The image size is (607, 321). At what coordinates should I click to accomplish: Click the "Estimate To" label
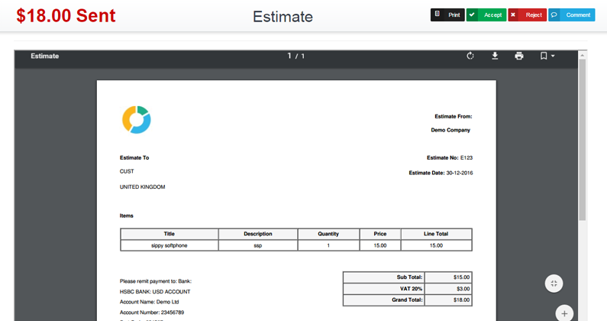pos(134,157)
